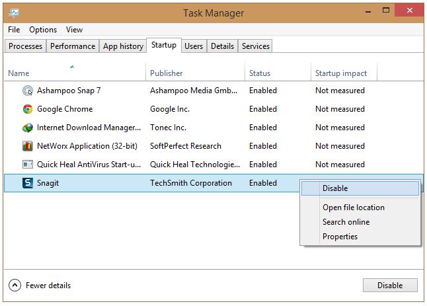Sort by the Startup impact column header

point(344,73)
